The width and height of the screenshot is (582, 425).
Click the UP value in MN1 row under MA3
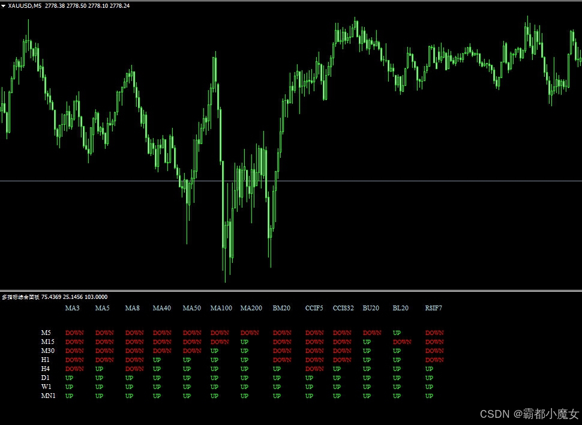point(70,396)
